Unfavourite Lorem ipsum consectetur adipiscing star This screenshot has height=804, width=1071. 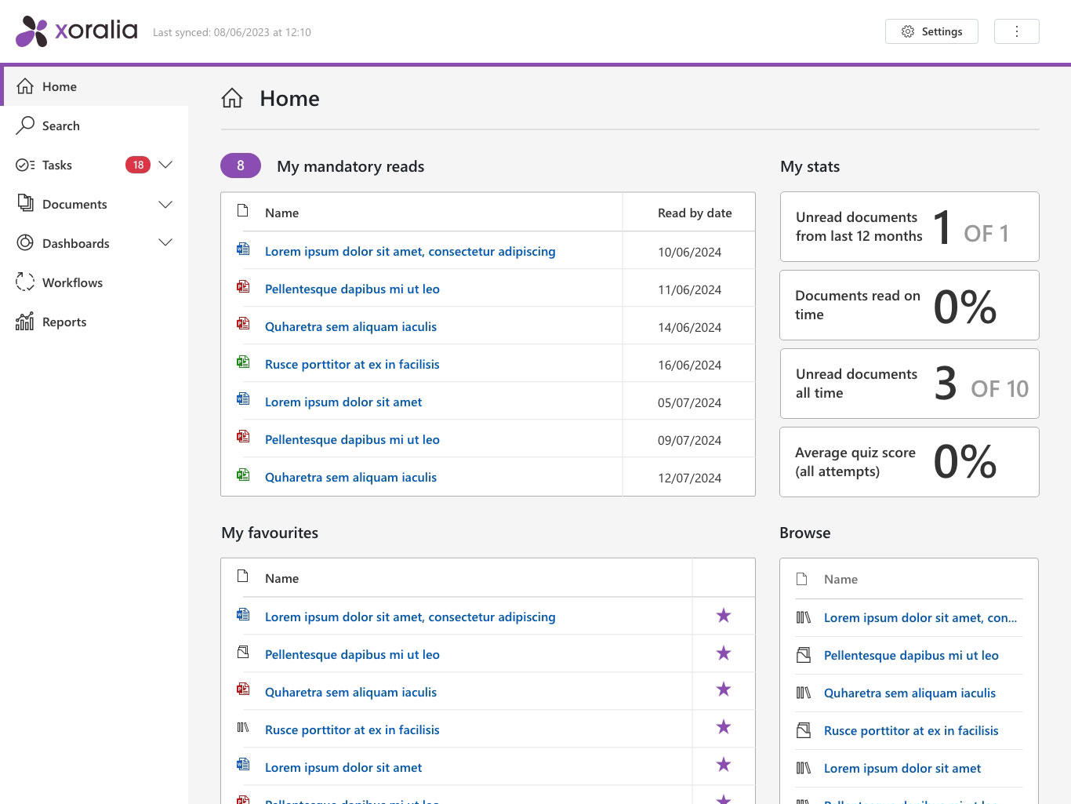[x=723, y=616]
